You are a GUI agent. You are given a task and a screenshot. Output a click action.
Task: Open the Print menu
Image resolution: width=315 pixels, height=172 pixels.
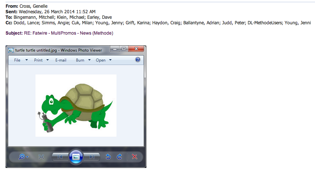point(38,60)
